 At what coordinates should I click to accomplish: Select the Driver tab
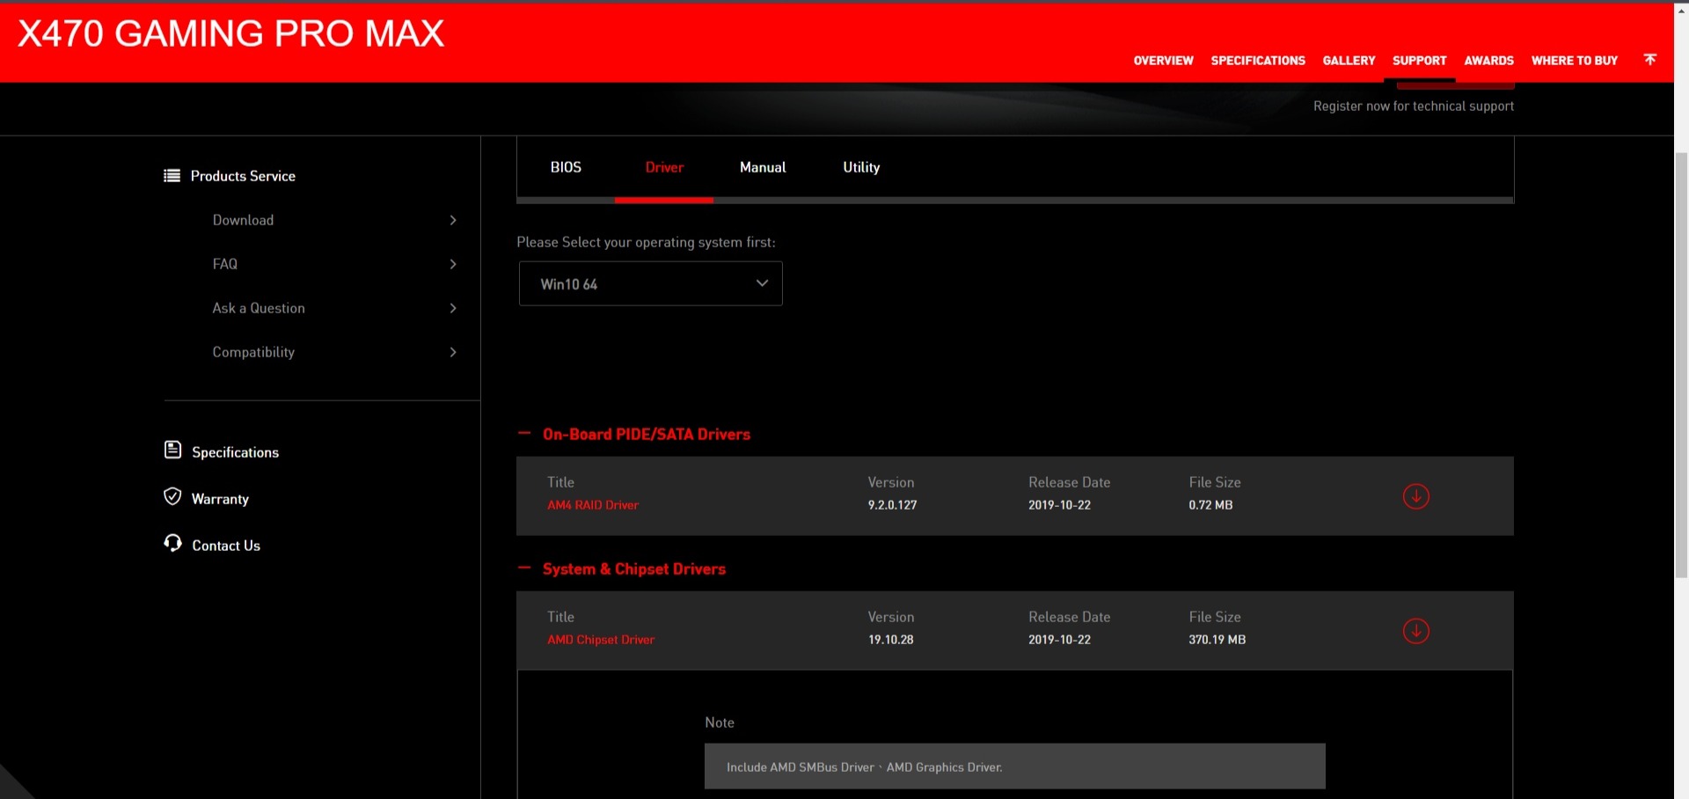pos(664,167)
